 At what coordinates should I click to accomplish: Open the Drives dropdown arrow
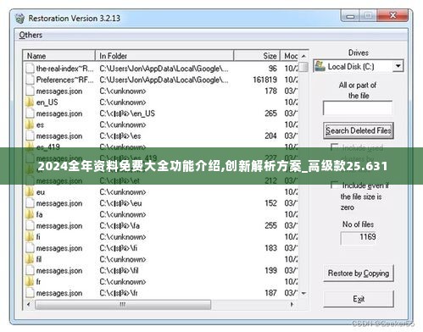[398, 66]
